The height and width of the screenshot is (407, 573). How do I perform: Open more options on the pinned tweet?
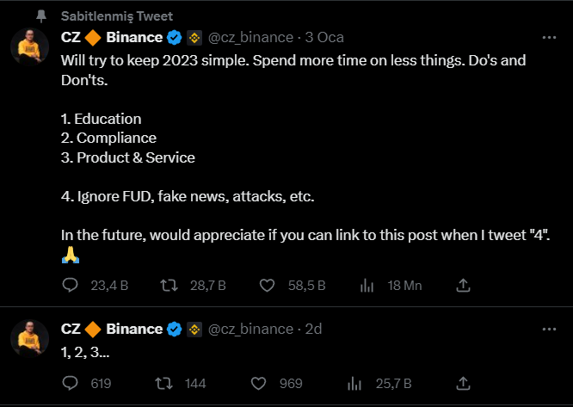point(548,37)
